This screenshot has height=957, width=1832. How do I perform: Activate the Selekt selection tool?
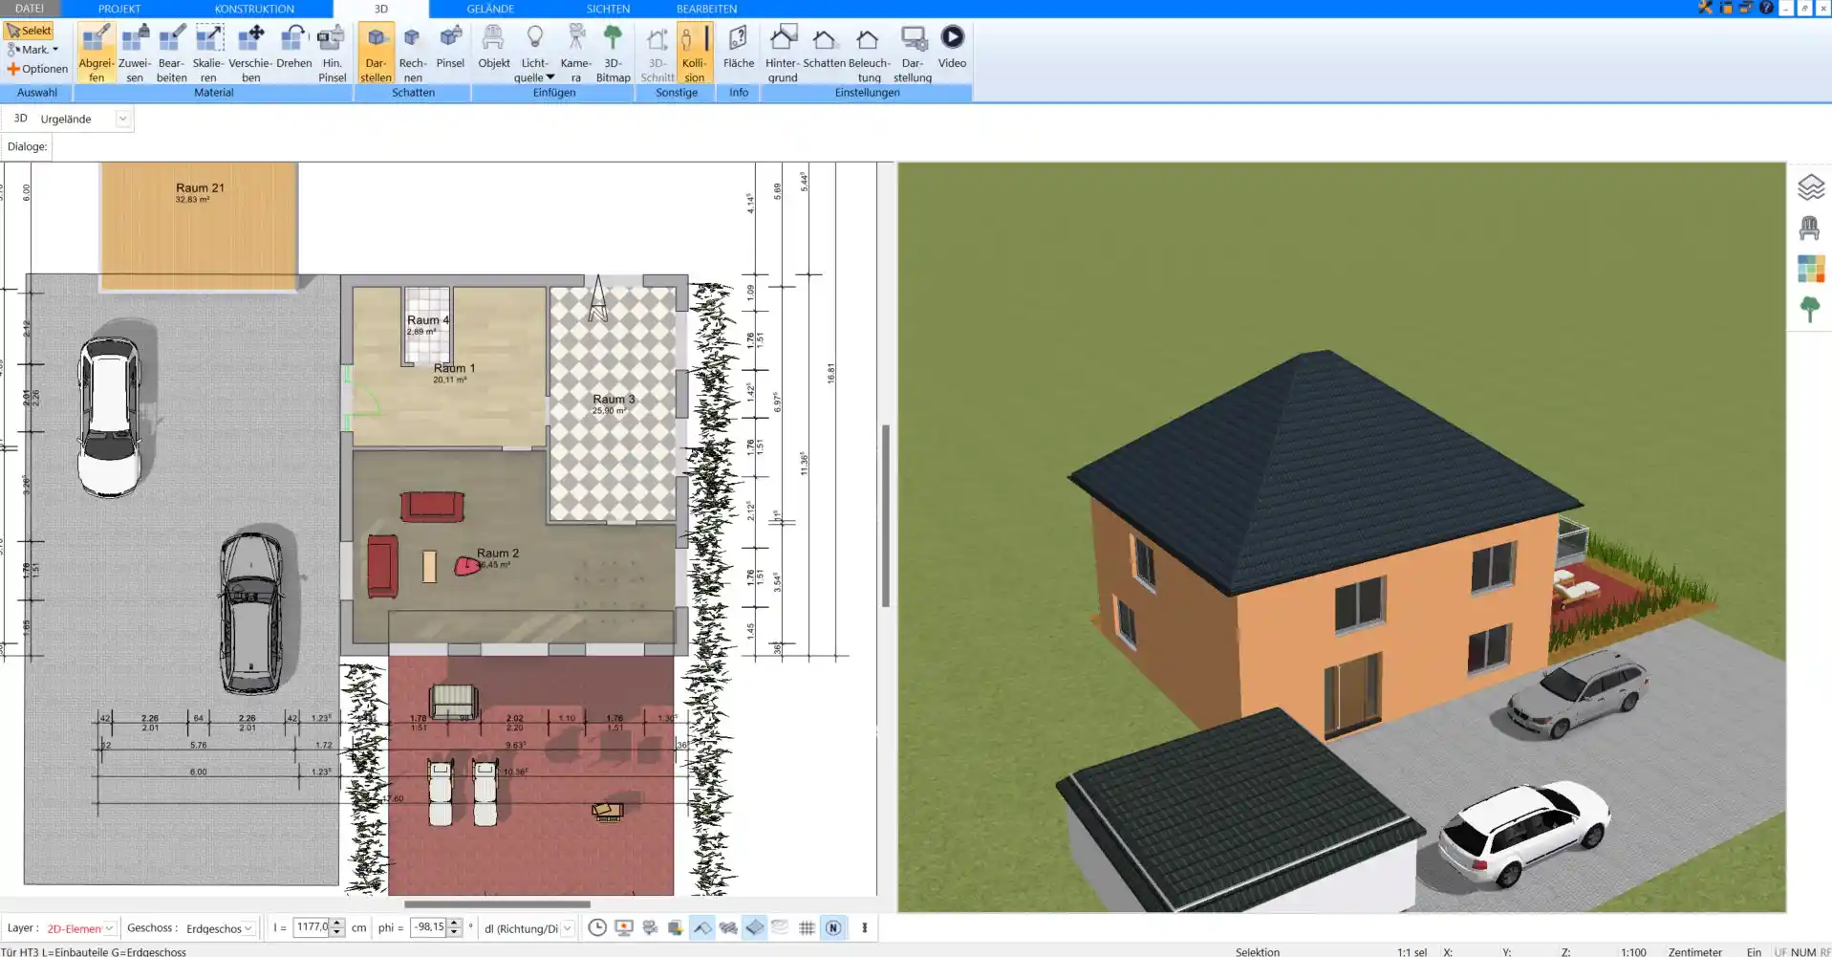pyautogui.click(x=29, y=31)
